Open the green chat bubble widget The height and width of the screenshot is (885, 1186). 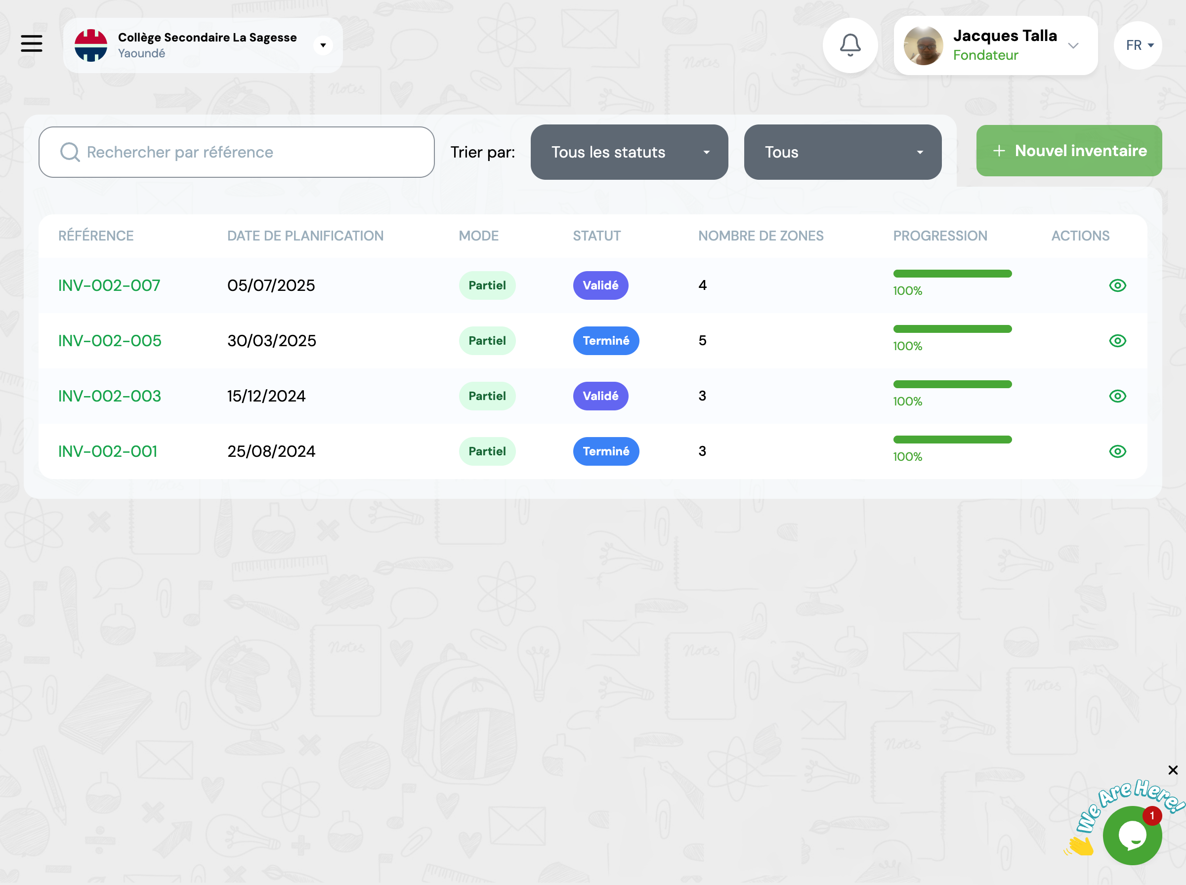click(x=1132, y=835)
